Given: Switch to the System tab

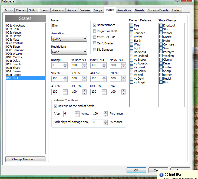Looking at the screenshot, I should (176, 10).
